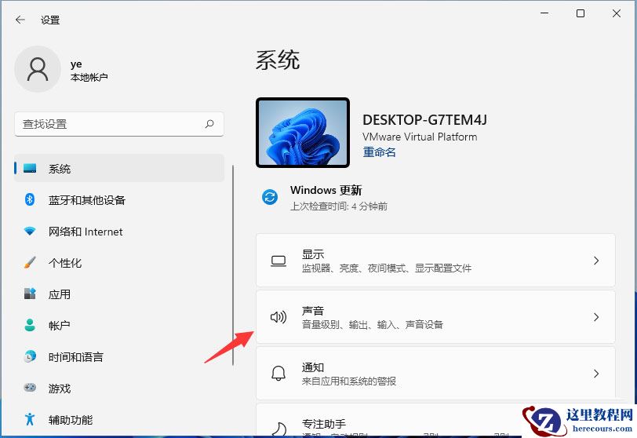
Task: Click the ye 本地帐户 profile name
Action: (x=89, y=71)
